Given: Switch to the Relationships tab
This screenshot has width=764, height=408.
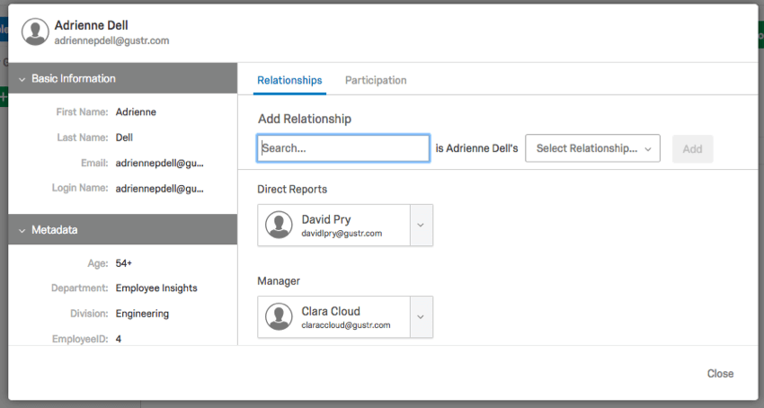Looking at the screenshot, I should pos(289,80).
